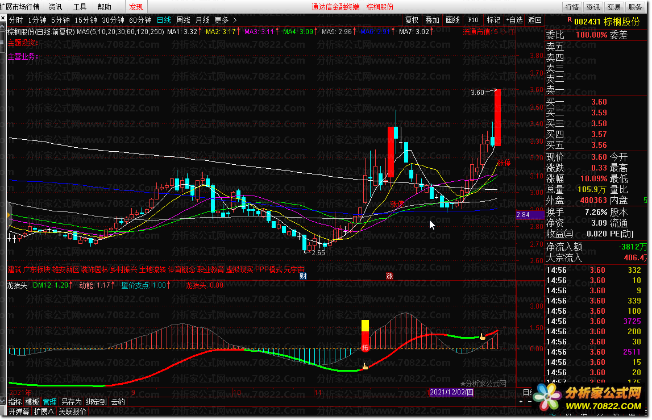
Task: Click the red R icon beside 002431
Action: pyautogui.click(x=569, y=19)
